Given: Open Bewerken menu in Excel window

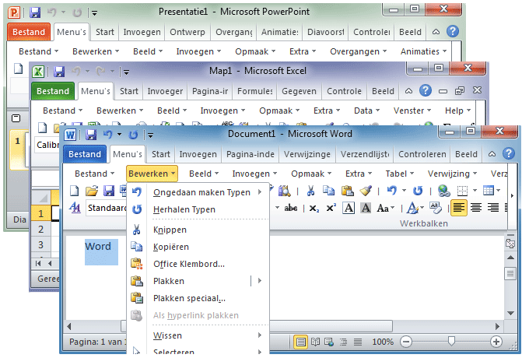Looking at the screenshot, I should pyautogui.click(x=120, y=111).
